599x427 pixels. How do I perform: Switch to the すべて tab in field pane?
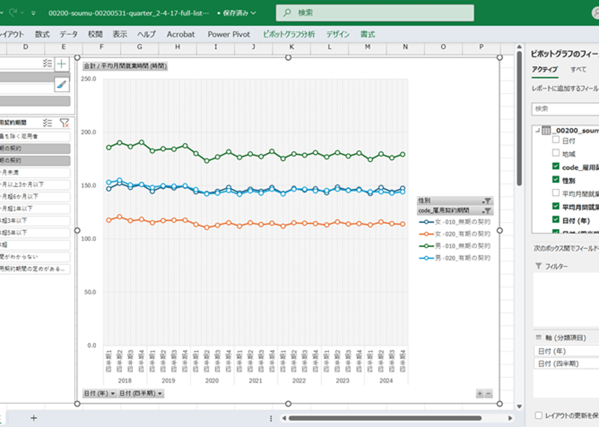click(x=578, y=69)
